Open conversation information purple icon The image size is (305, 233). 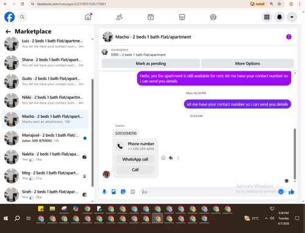click(289, 37)
